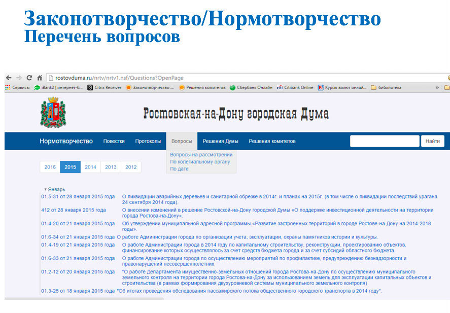Expand the bookmarks overflow chevron

click(x=437, y=87)
